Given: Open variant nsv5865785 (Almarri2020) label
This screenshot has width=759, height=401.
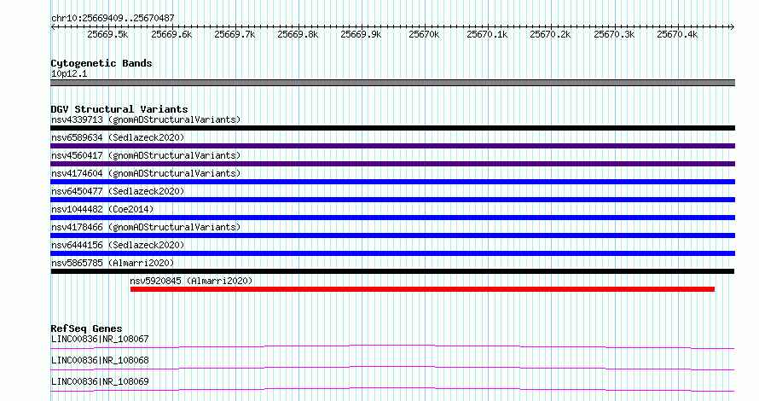Looking at the screenshot, I should (113, 263).
